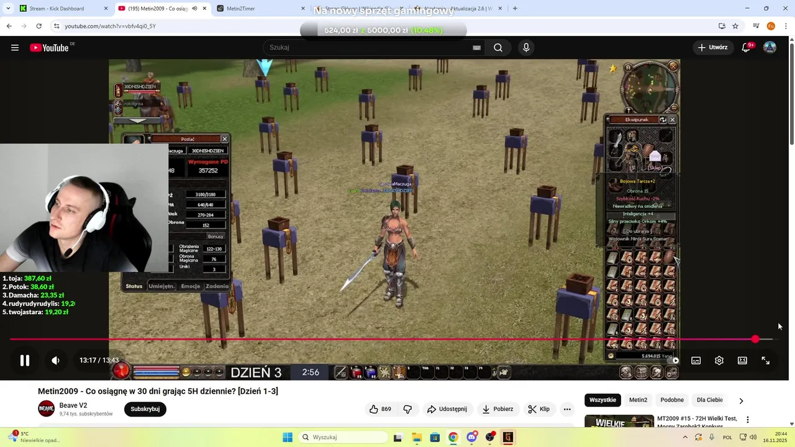This screenshot has height=447, width=795.
Task: Open options for MT2009 #15 recommendation
Action: click(748, 420)
